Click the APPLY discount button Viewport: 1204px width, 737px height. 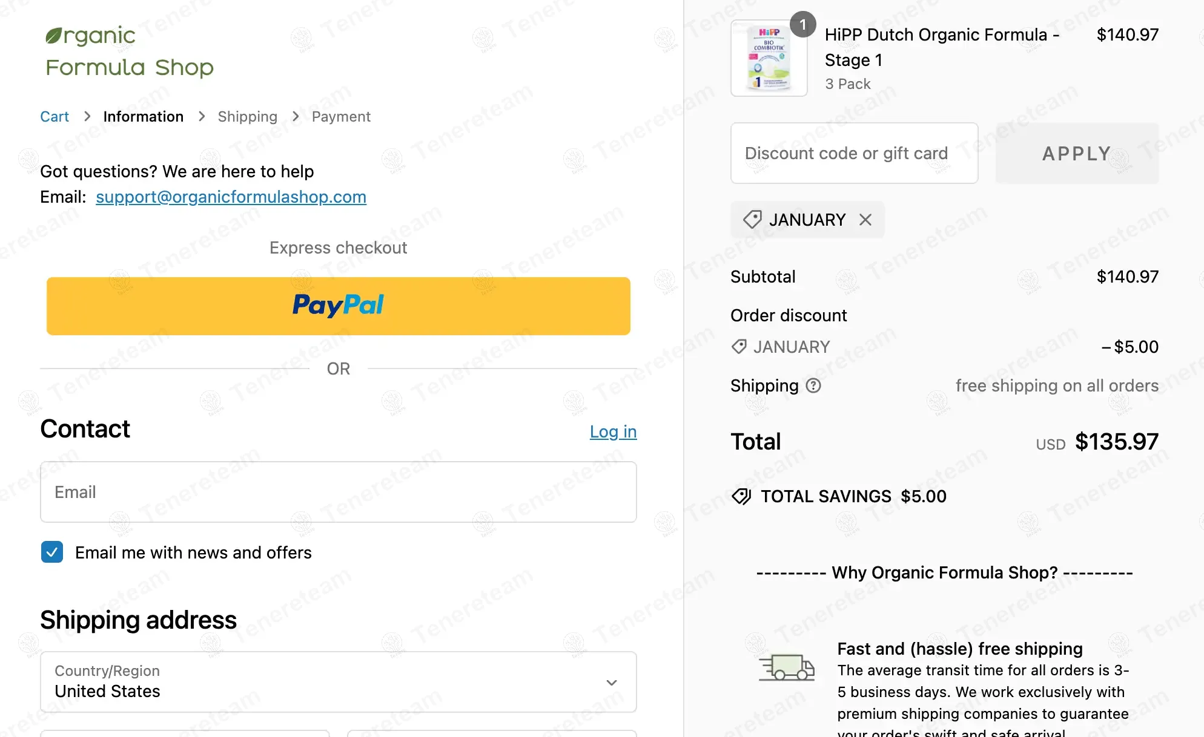click(1077, 153)
